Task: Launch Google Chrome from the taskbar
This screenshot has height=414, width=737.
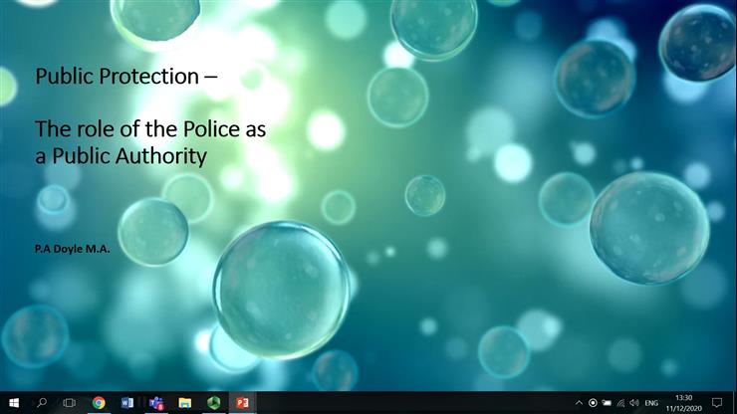Action: [x=99, y=403]
